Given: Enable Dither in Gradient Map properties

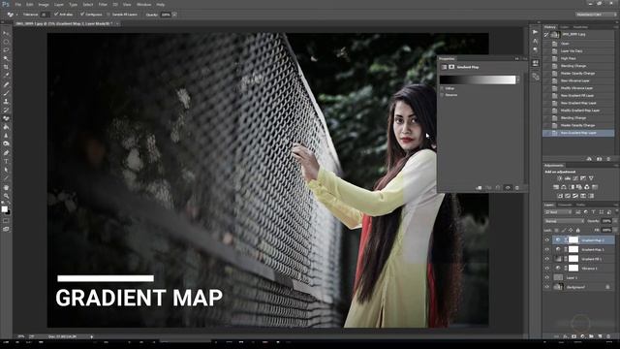Looking at the screenshot, I should point(442,88).
